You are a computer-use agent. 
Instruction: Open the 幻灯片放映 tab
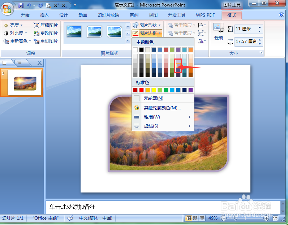pyautogui.click(x=108, y=15)
